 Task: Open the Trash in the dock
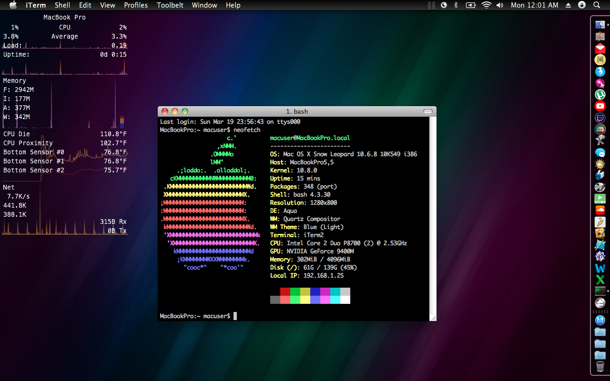coord(600,367)
